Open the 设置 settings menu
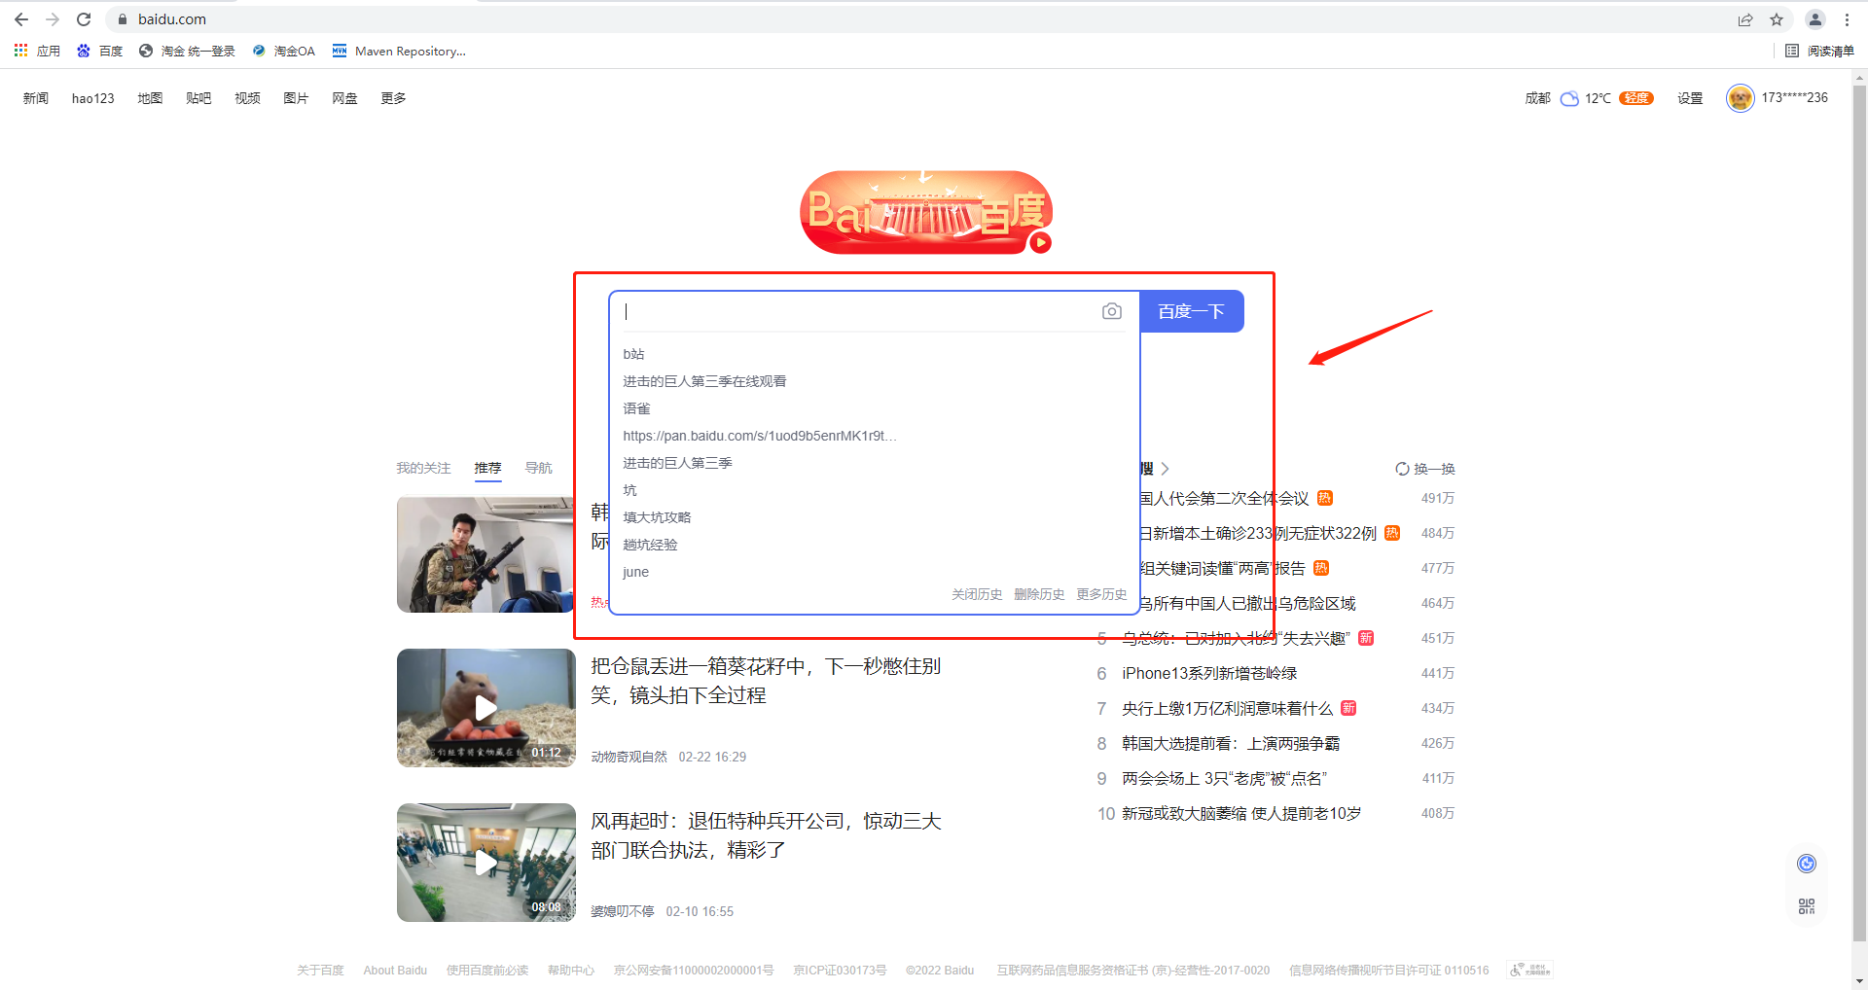The height and width of the screenshot is (990, 1868). pyautogui.click(x=1690, y=98)
